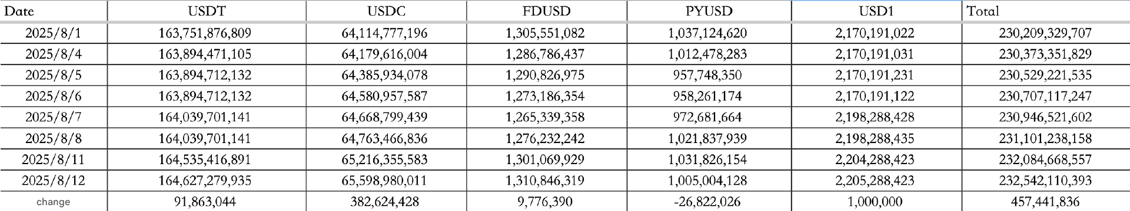
Task: Click the 2025/8/1 date cell
Action: pos(54,33)
